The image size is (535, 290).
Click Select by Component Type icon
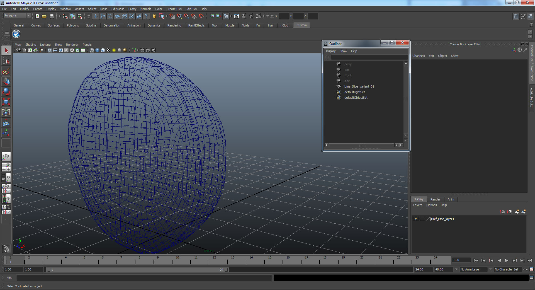(80, 16)
